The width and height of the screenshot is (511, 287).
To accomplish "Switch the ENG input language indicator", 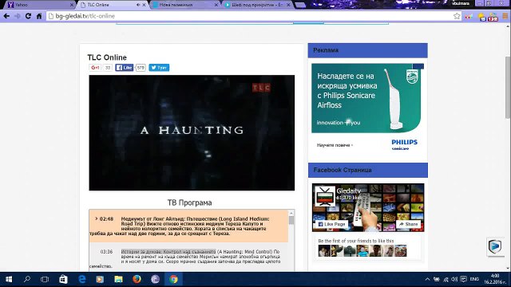I will (x=474, y=279).
